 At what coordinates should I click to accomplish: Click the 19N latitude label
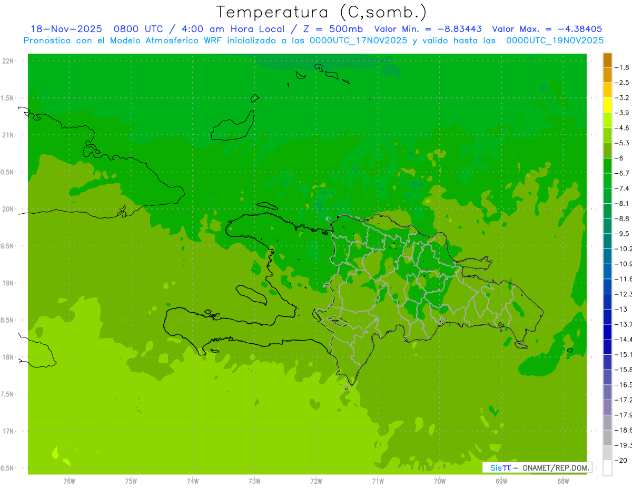pyautogui.click(x=8, y=283)
